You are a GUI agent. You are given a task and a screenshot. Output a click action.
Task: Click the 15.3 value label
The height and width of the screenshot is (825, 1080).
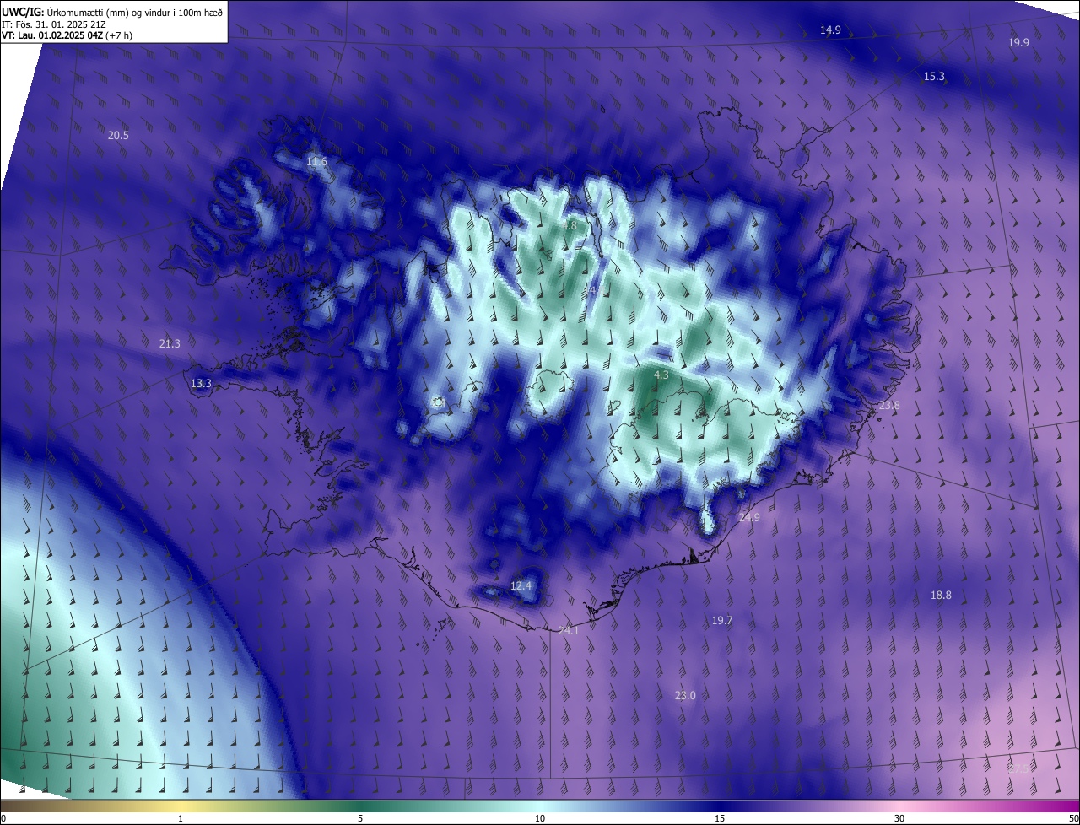click(x=934, y=77)
